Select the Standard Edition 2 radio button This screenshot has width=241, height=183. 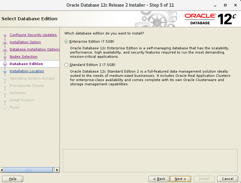click(x=66, y=65)
